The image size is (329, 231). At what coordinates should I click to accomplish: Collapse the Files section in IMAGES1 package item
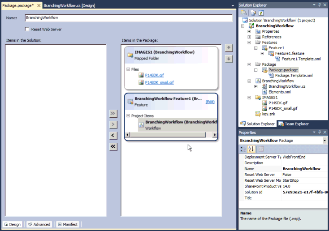pos(128,69)
